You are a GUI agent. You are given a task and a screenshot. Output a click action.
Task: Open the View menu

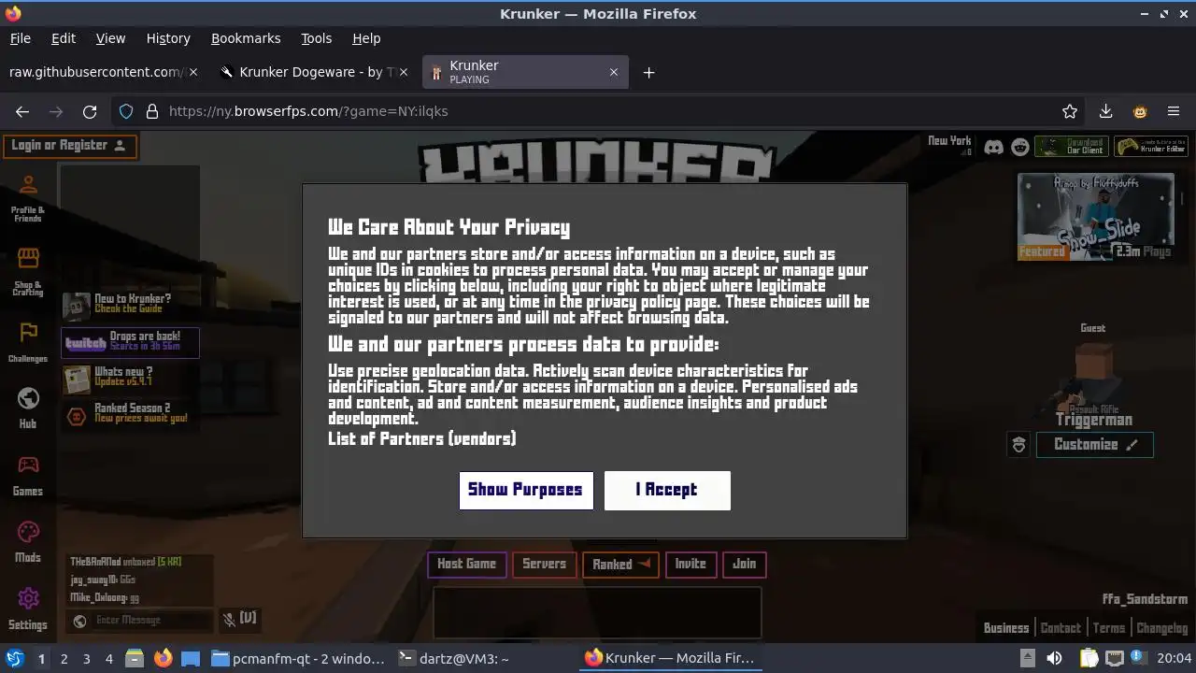point(110,38)
